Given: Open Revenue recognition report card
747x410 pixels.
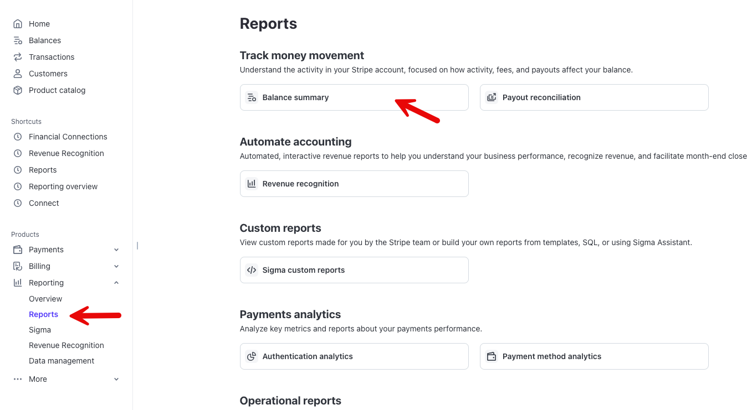Looking at the screenshot, I should [354, 184].
